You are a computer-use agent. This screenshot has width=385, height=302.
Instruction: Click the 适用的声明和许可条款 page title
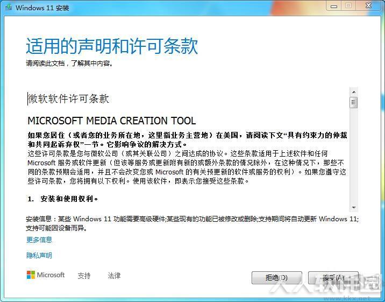(x=112, y=46)
